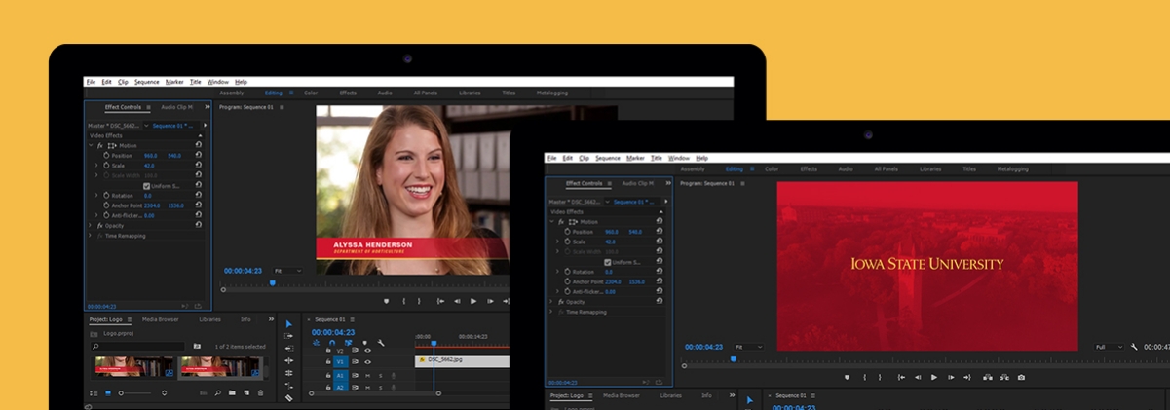The width and height of the screenshot is (1170, 410).
Task: Open Media Browser tab in left window
Action: click(x=160, y=319)
